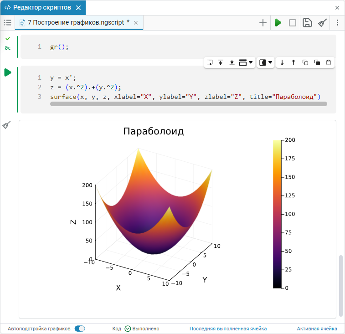This screenshot has width=345, height=334.
Task: Add a new script with the plus icon
Action: [x=263, y=23]
